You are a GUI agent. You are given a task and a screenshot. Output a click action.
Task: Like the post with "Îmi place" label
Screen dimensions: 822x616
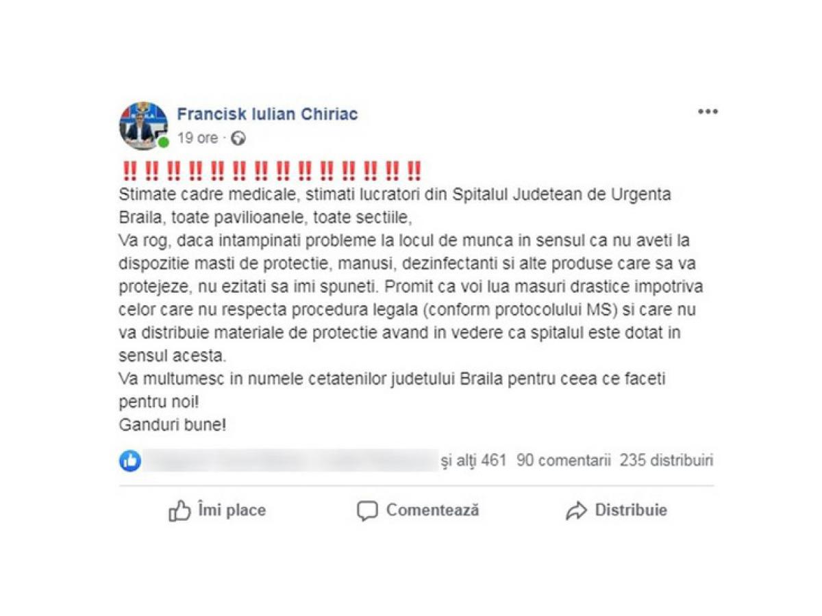pyautogui.click(x=232, y=511)
